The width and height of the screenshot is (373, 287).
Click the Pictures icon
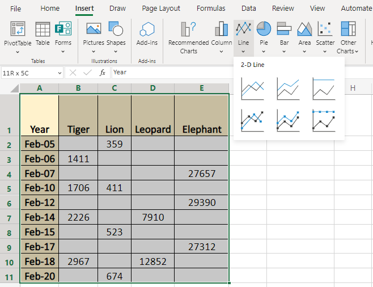coord(94,34)
